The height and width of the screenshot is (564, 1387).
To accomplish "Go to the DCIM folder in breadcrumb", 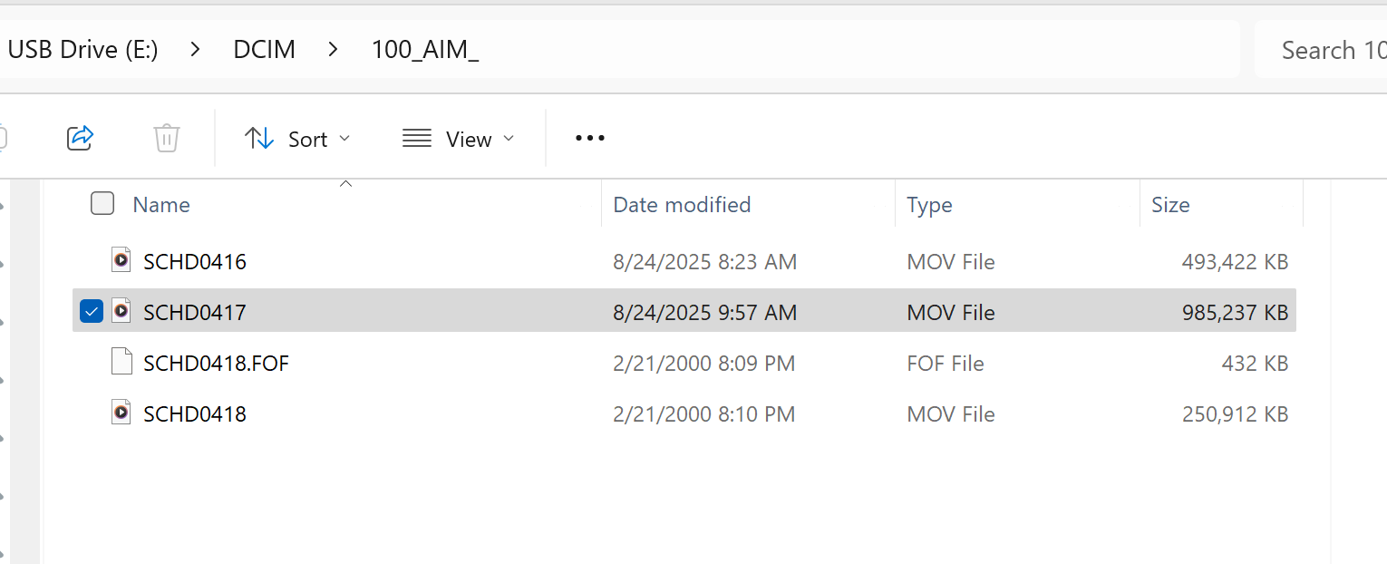I will point(265,49).
